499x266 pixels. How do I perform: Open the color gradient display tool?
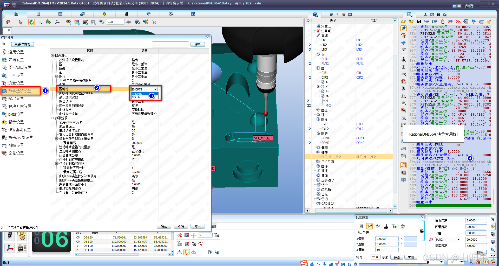coord(77,22)
